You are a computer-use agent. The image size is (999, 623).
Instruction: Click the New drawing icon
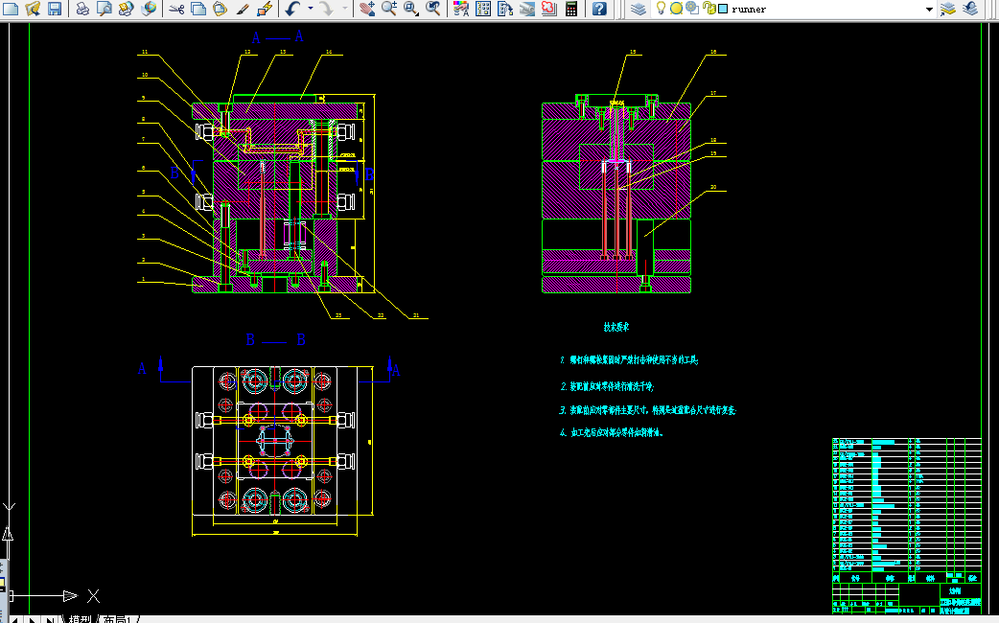click(11, 9)
